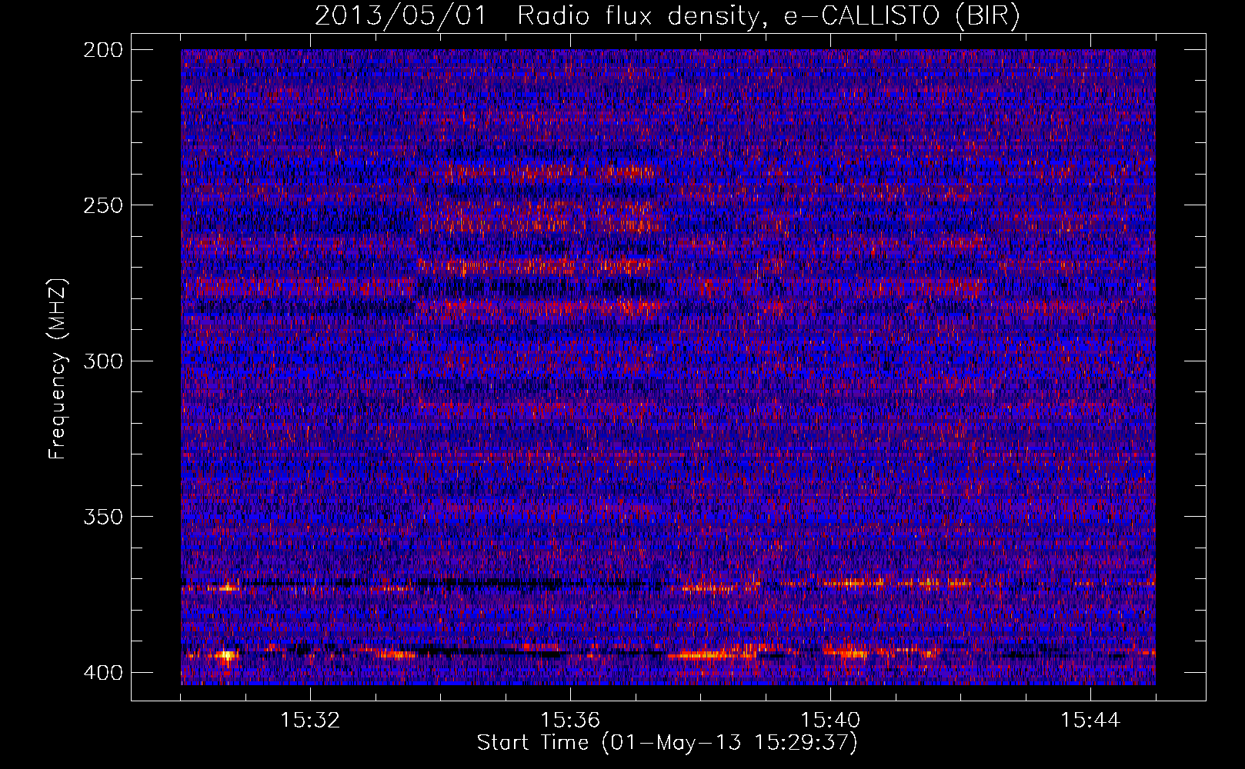
Task: Click the 15:40 time tick label
Action: pyautogui.click(x=830, y=720)
